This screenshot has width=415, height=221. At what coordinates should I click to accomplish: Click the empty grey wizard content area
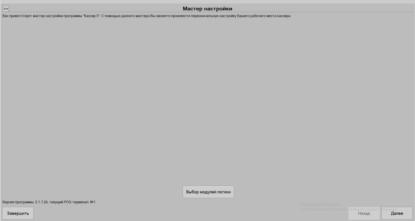coord(207,101)
